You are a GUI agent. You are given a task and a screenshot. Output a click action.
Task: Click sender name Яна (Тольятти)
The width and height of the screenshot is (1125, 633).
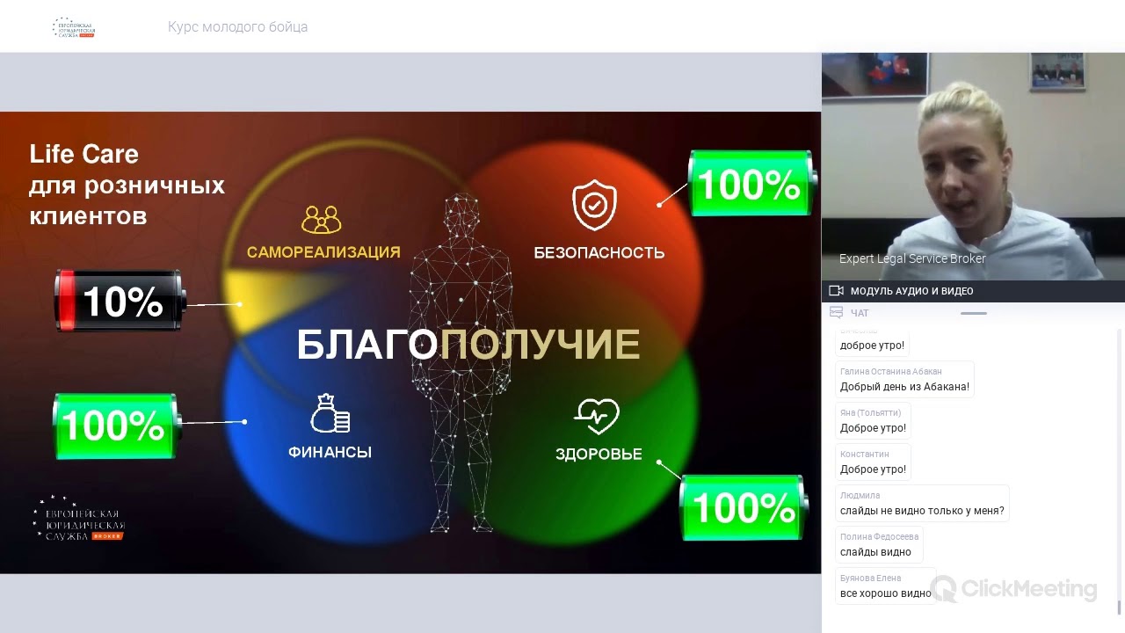pyautogui.click(x=870, y=413)
